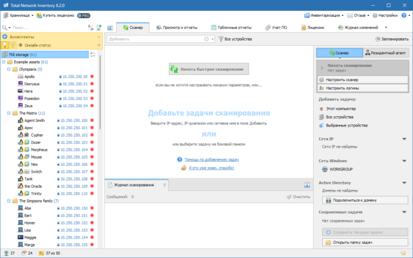Click the Все устройства filter
The height and width of the screenshot is (258, 413).
click(x=235, y=39)
